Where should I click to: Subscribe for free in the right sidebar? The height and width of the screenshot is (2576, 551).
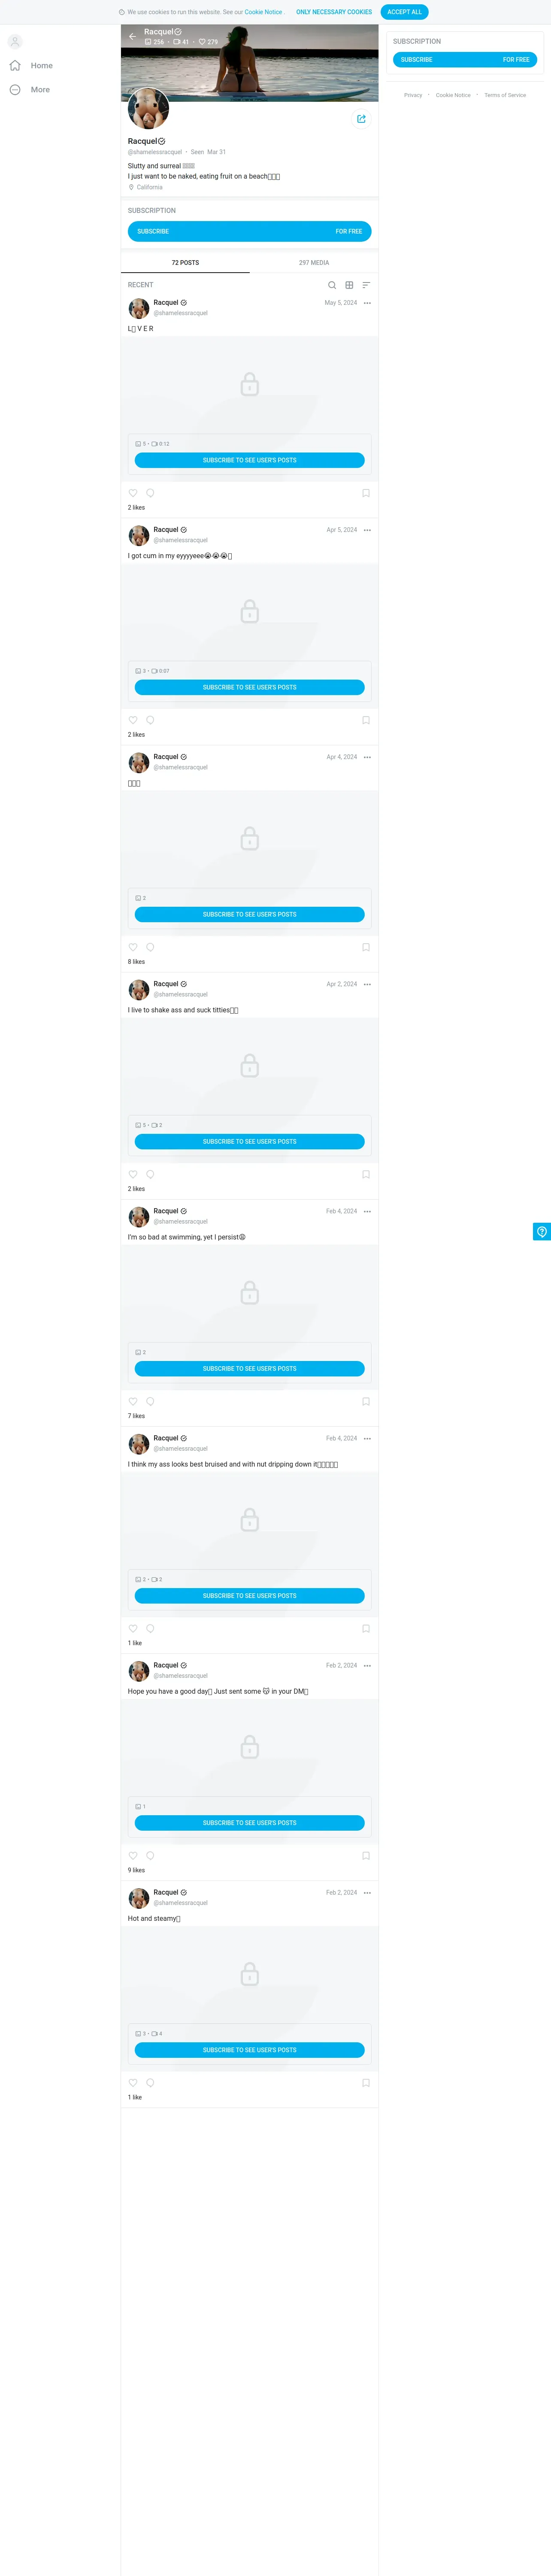point(465,59)
